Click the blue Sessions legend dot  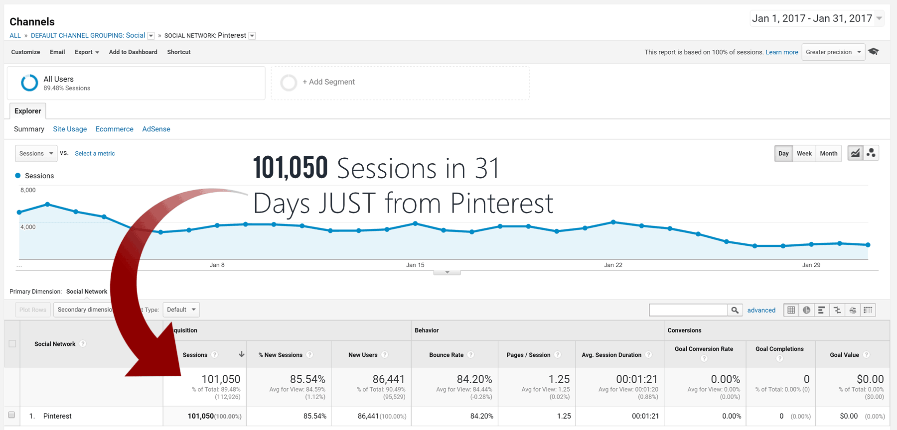pyautogui.click(x=18, y=176)
